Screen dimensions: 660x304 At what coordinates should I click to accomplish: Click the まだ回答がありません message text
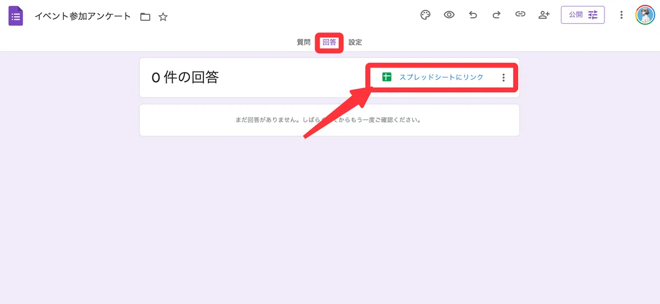point(328,119)
